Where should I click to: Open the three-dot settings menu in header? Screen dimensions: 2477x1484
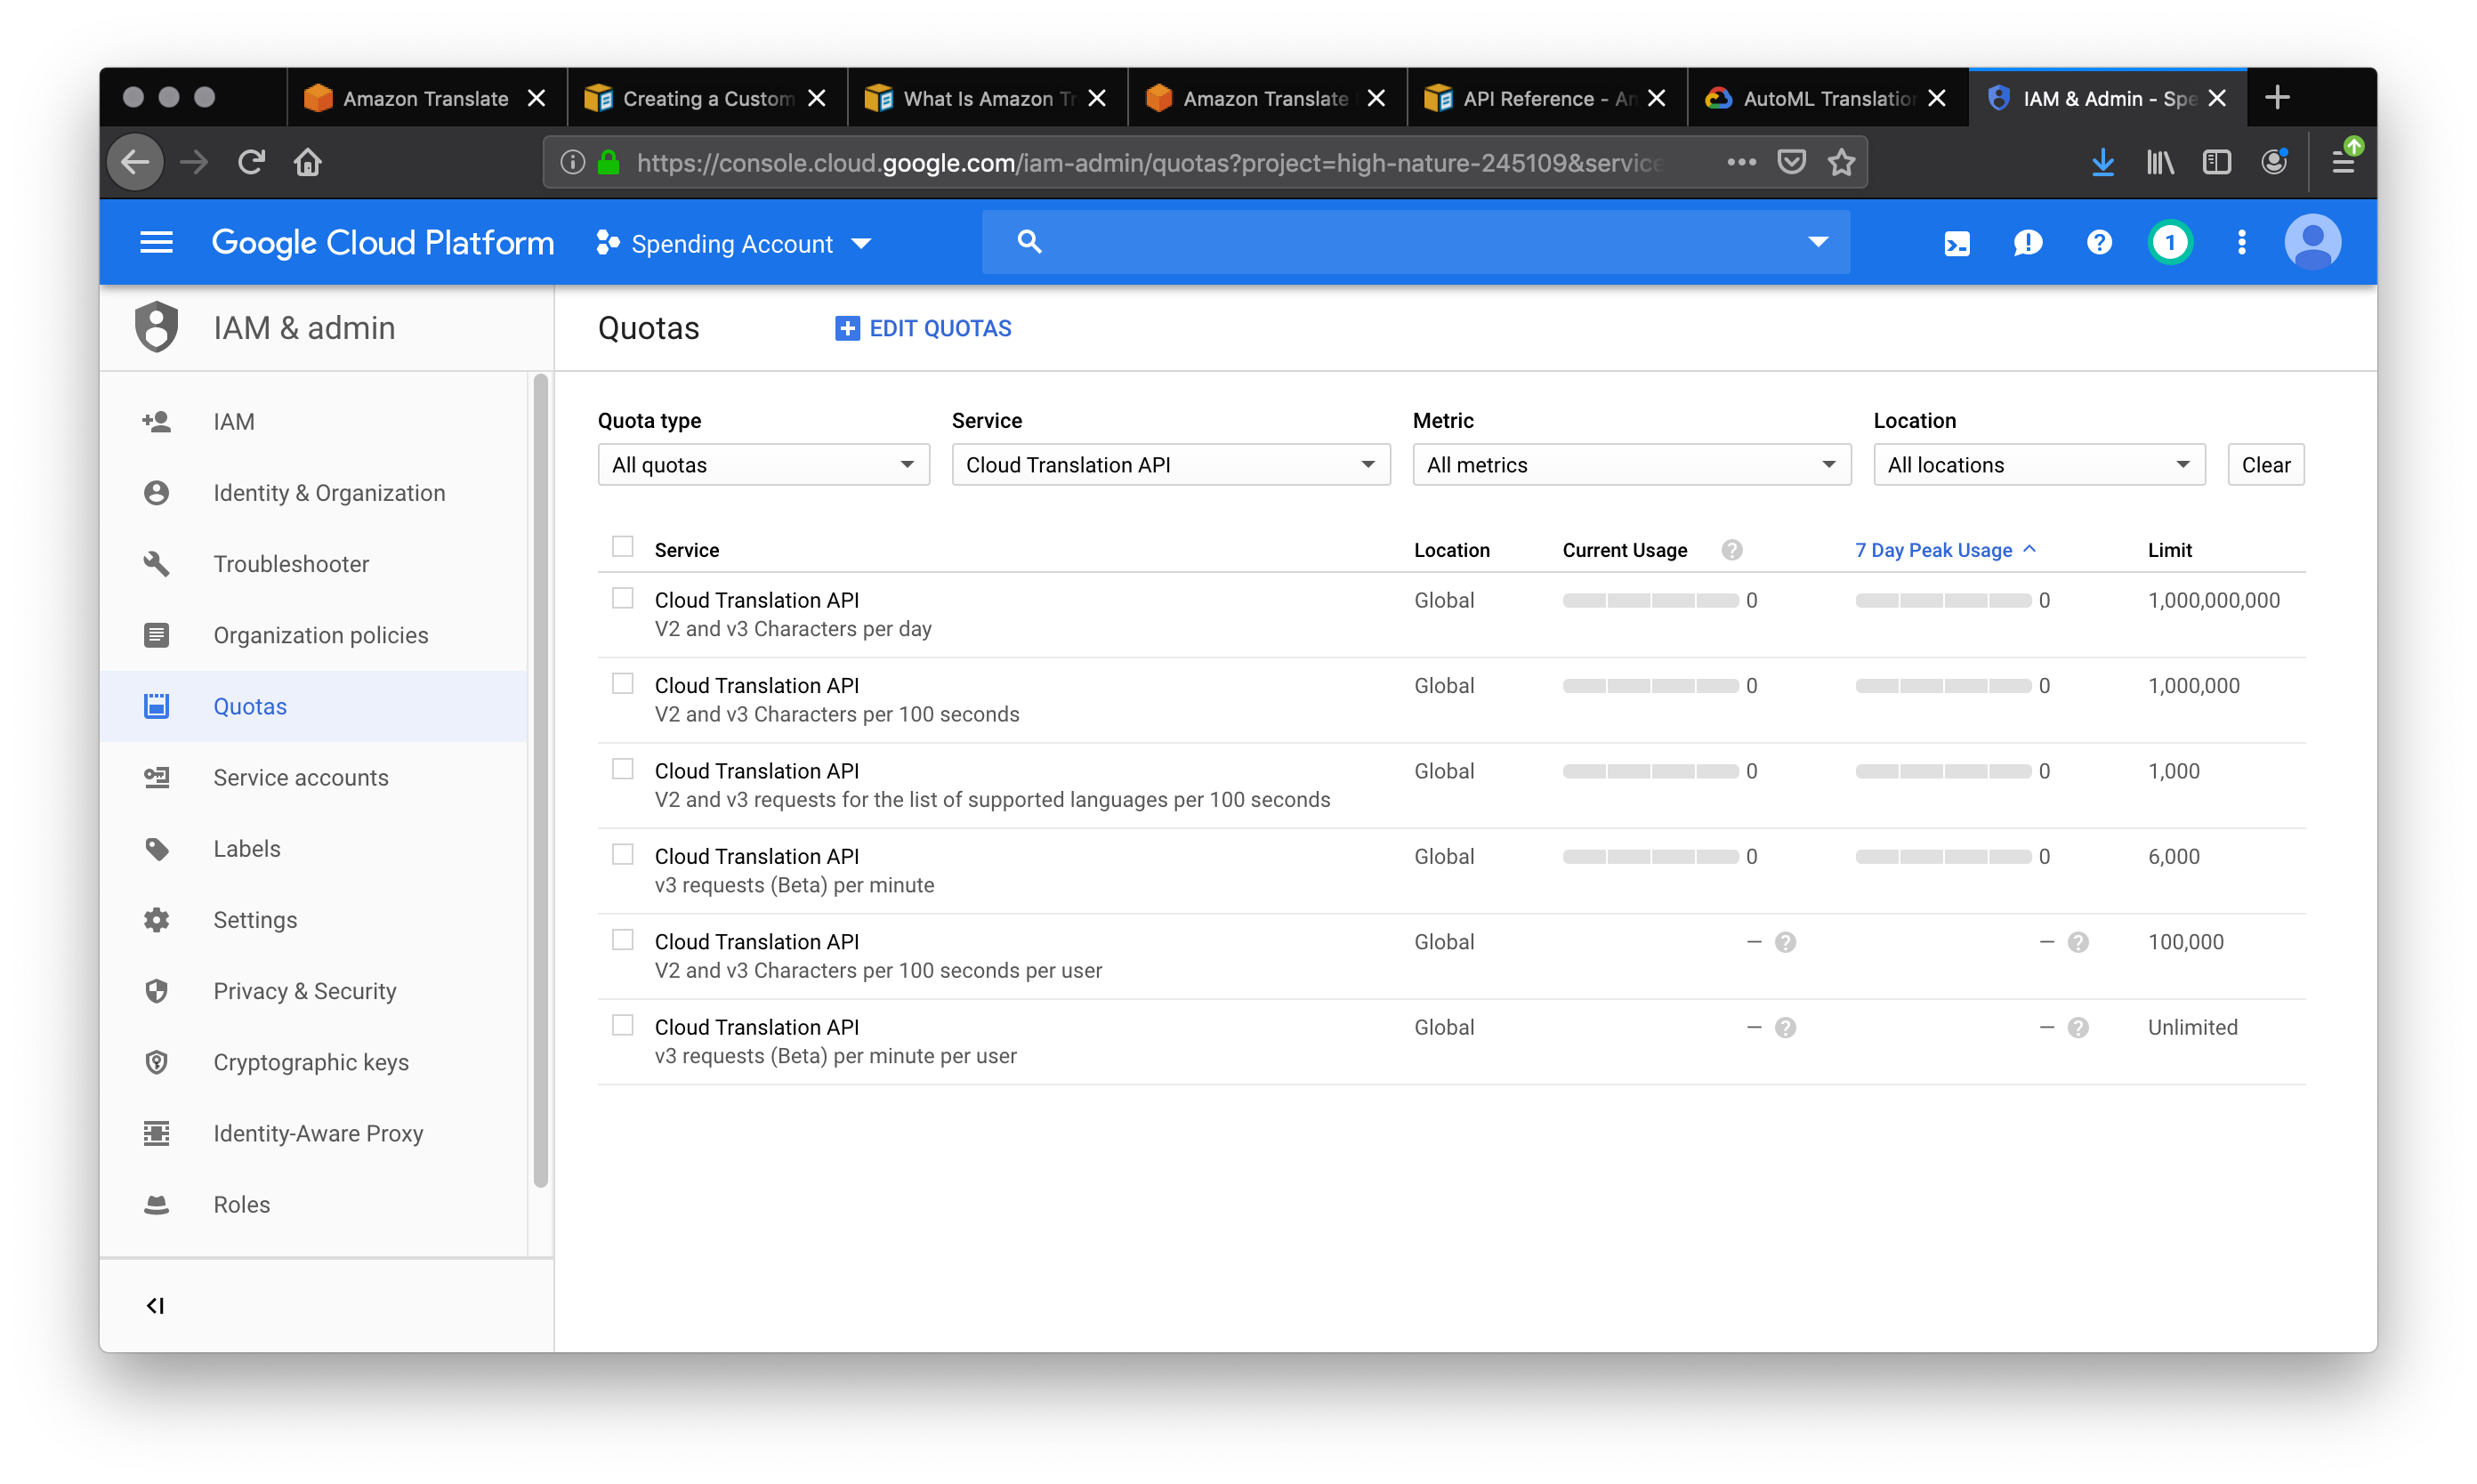2241,243
